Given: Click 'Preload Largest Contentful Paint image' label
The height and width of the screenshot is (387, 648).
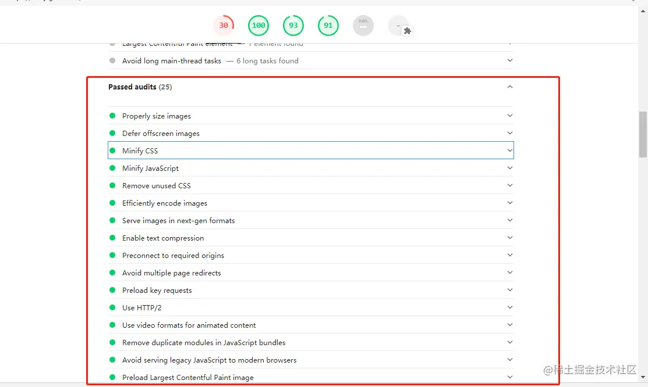Looking at the screenshot, I should tap(188, 378).
